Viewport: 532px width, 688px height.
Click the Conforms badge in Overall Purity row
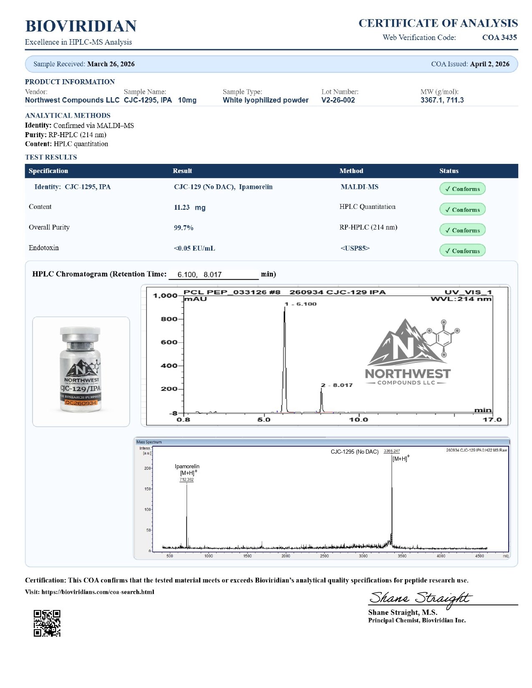[462, 230]
